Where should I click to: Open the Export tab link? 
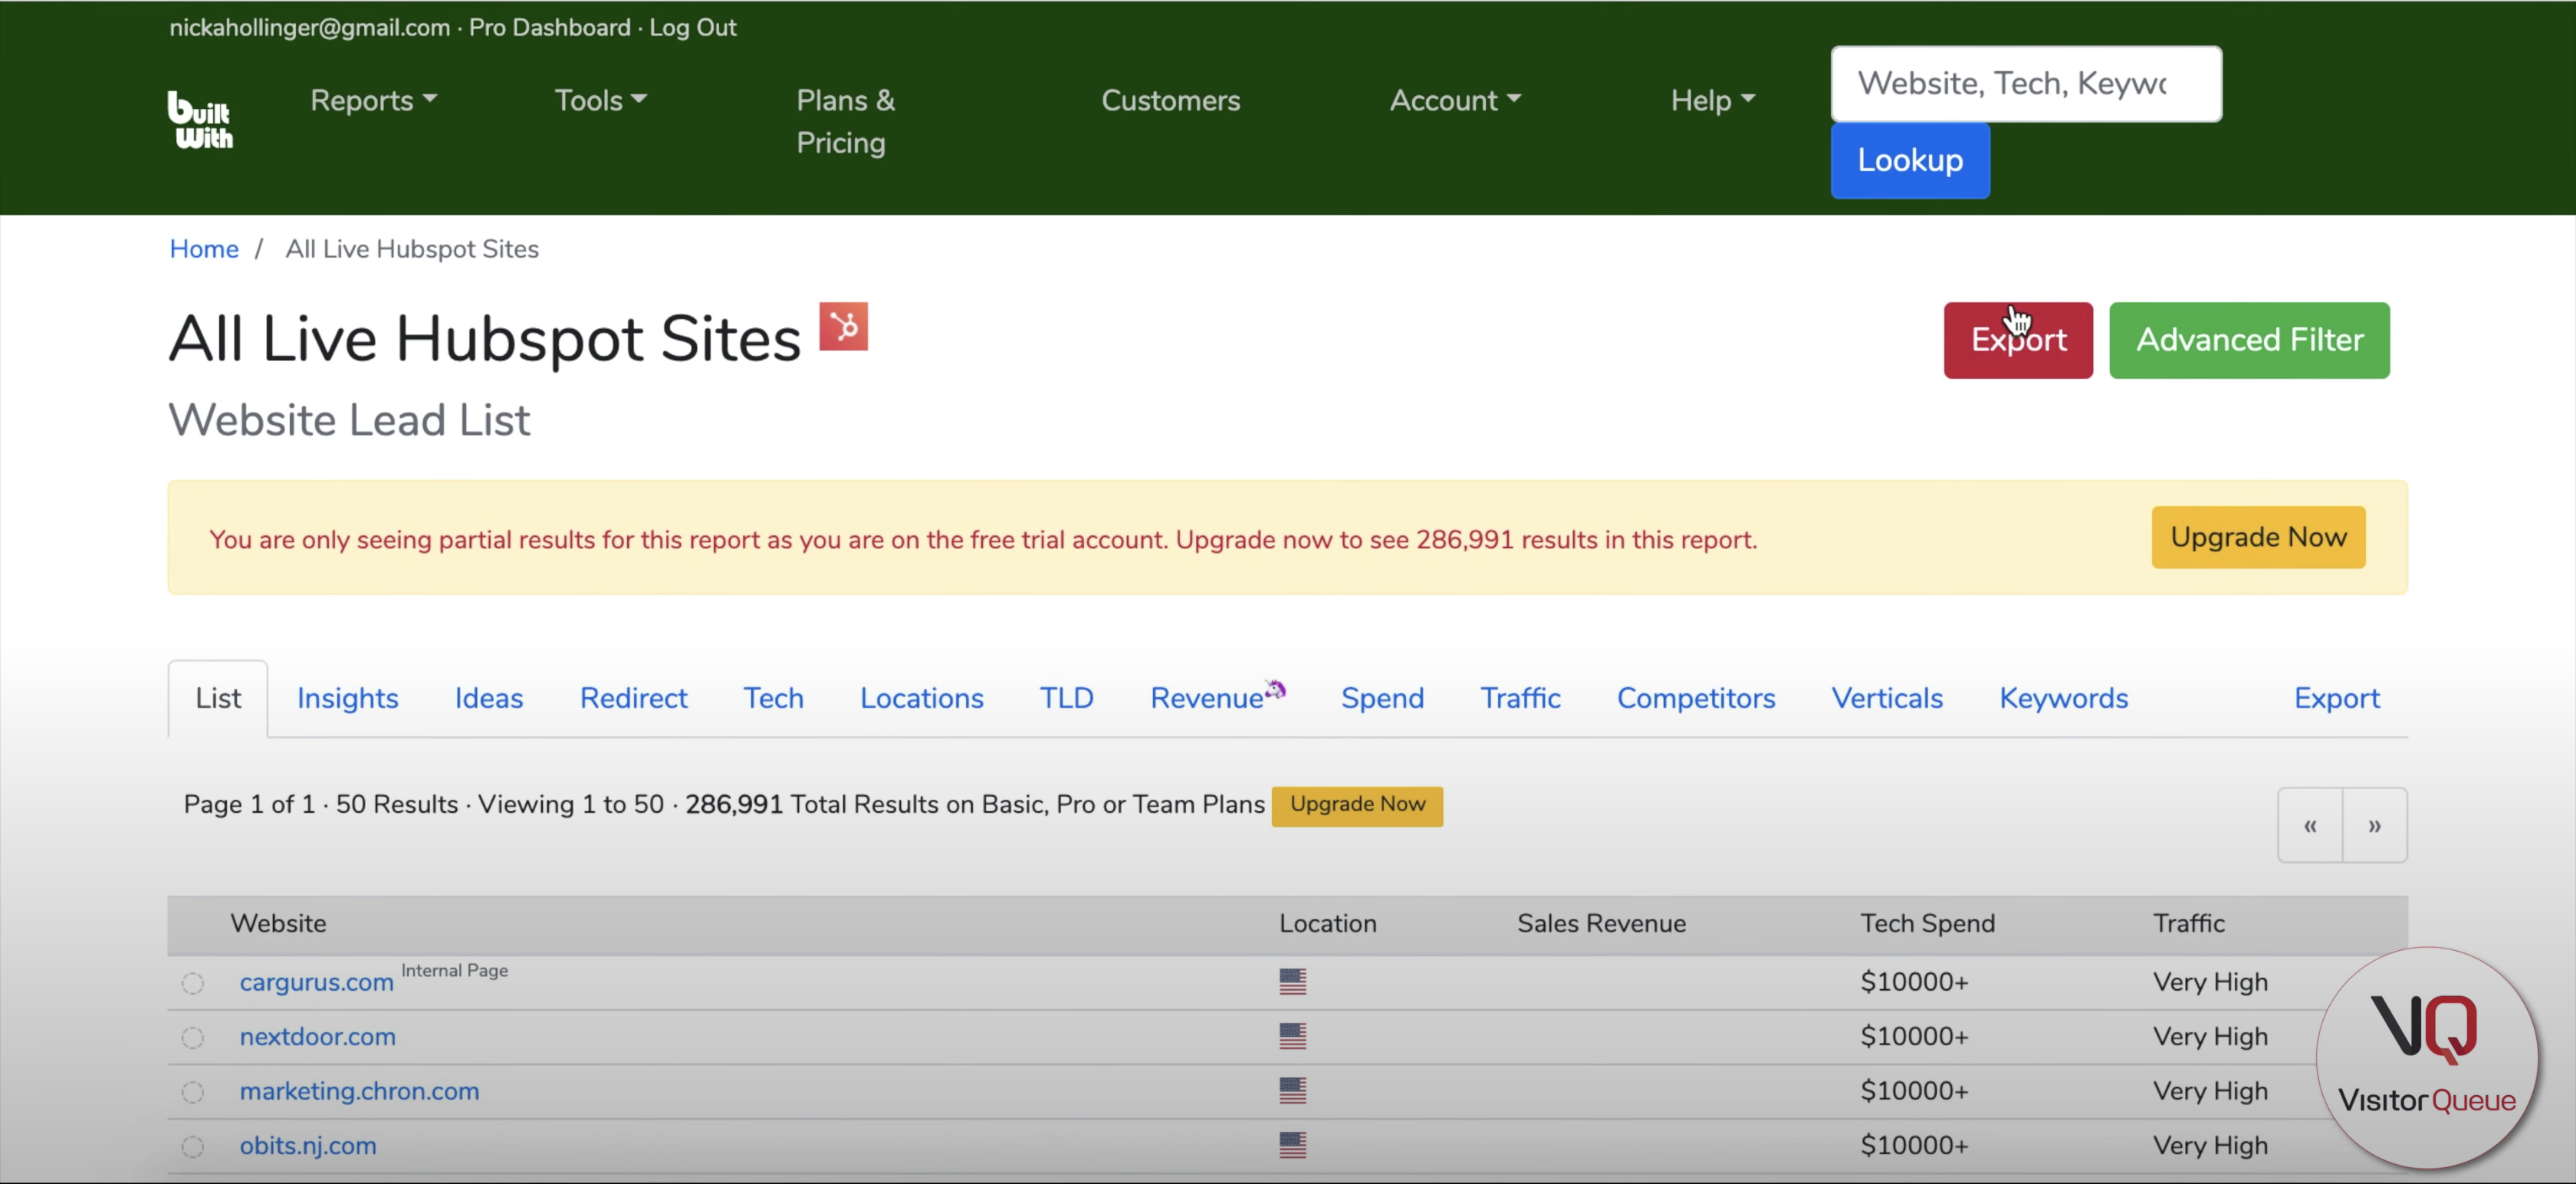point(2336,698)
